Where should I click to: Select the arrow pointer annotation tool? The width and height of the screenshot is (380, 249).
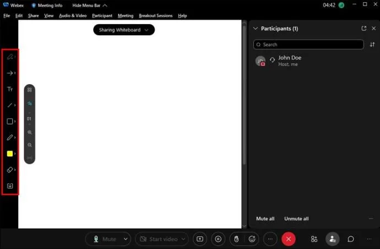(10, 73)
